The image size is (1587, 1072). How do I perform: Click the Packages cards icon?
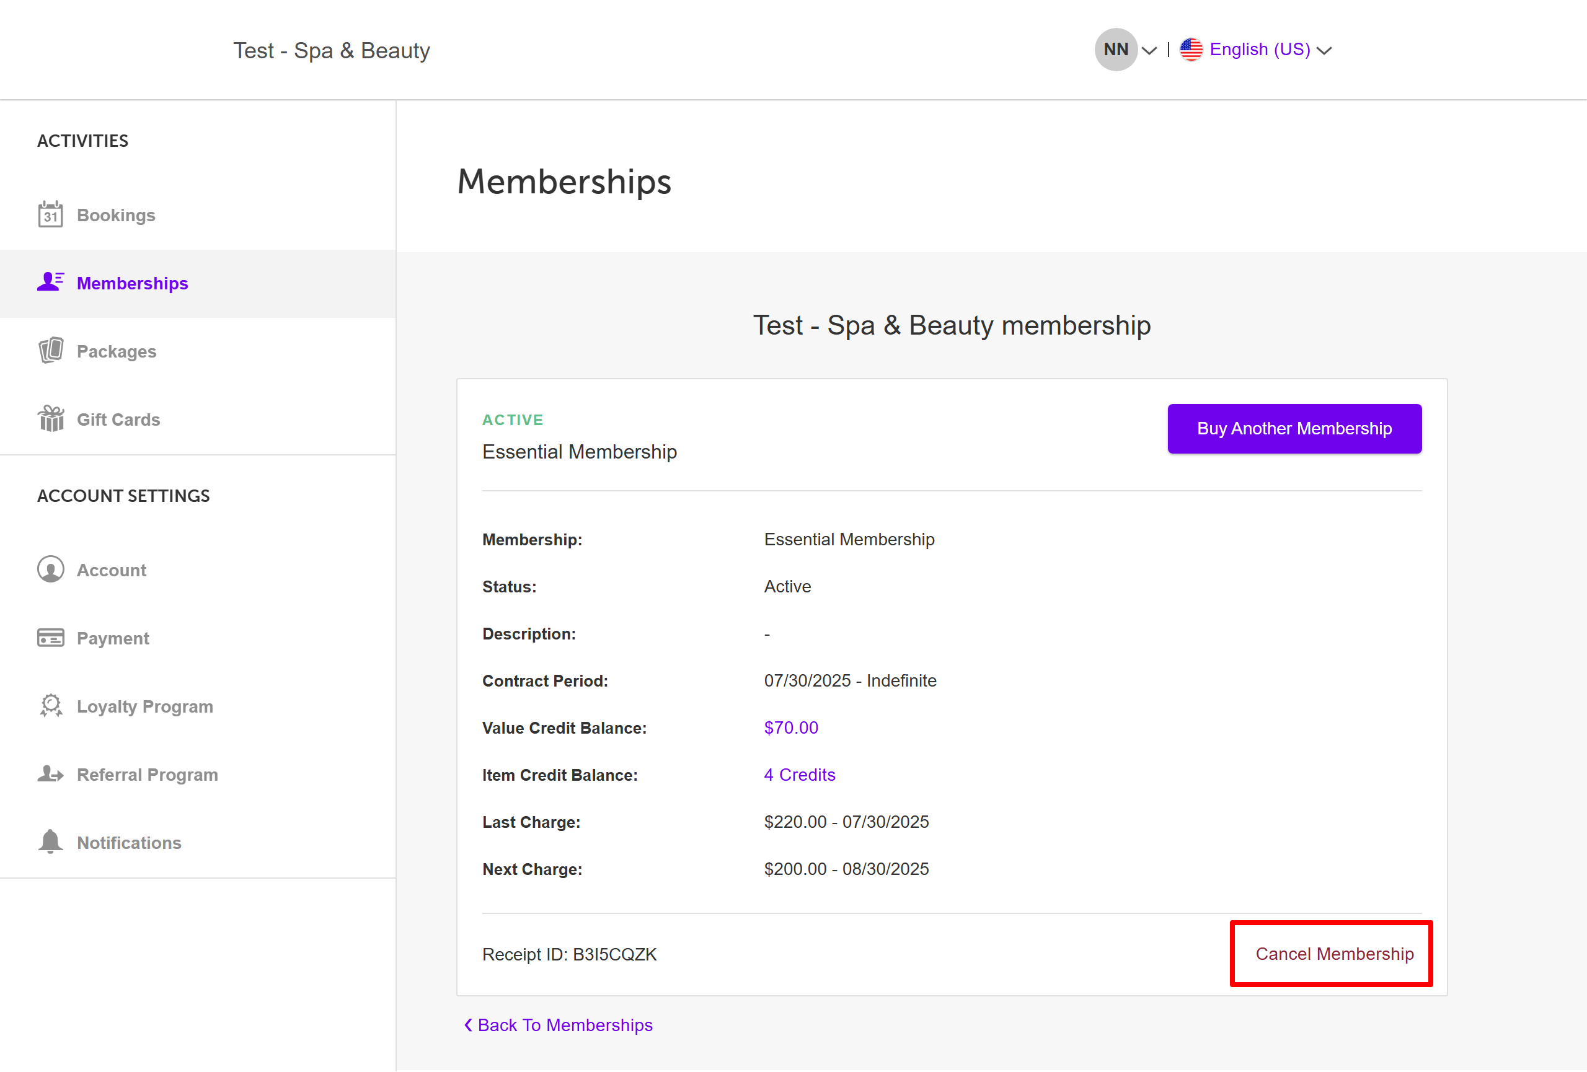click(x=51, y=351)
